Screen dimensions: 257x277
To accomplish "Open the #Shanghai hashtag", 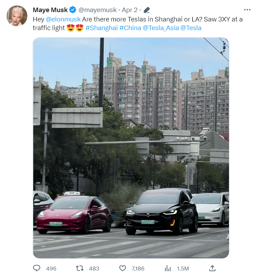I will [x=101, y=28].
